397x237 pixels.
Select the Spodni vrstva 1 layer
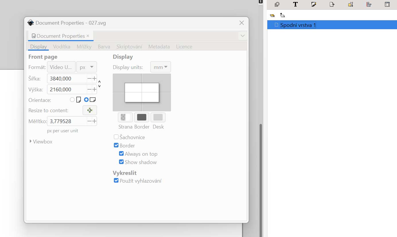(298, 25)
